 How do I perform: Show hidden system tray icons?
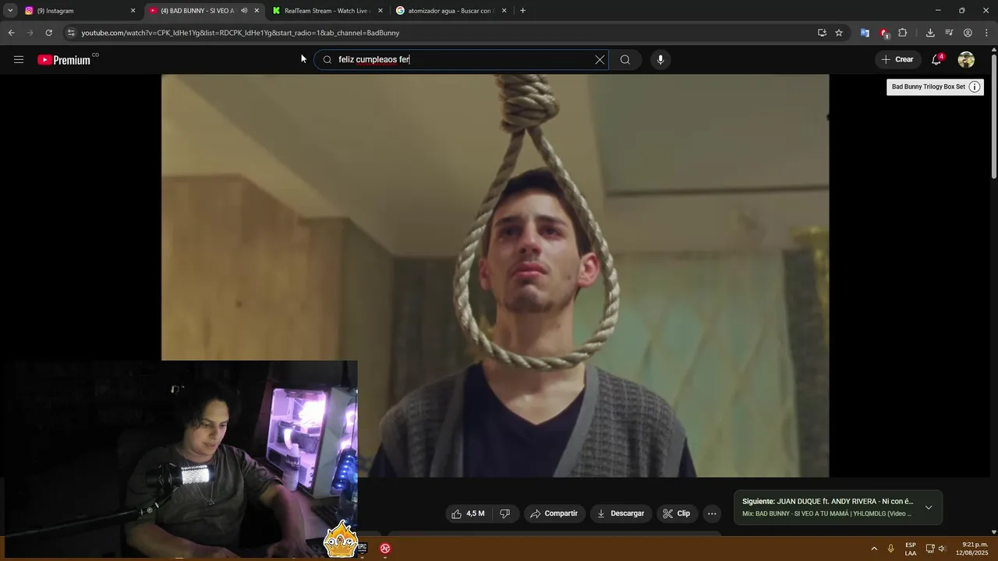874,549
